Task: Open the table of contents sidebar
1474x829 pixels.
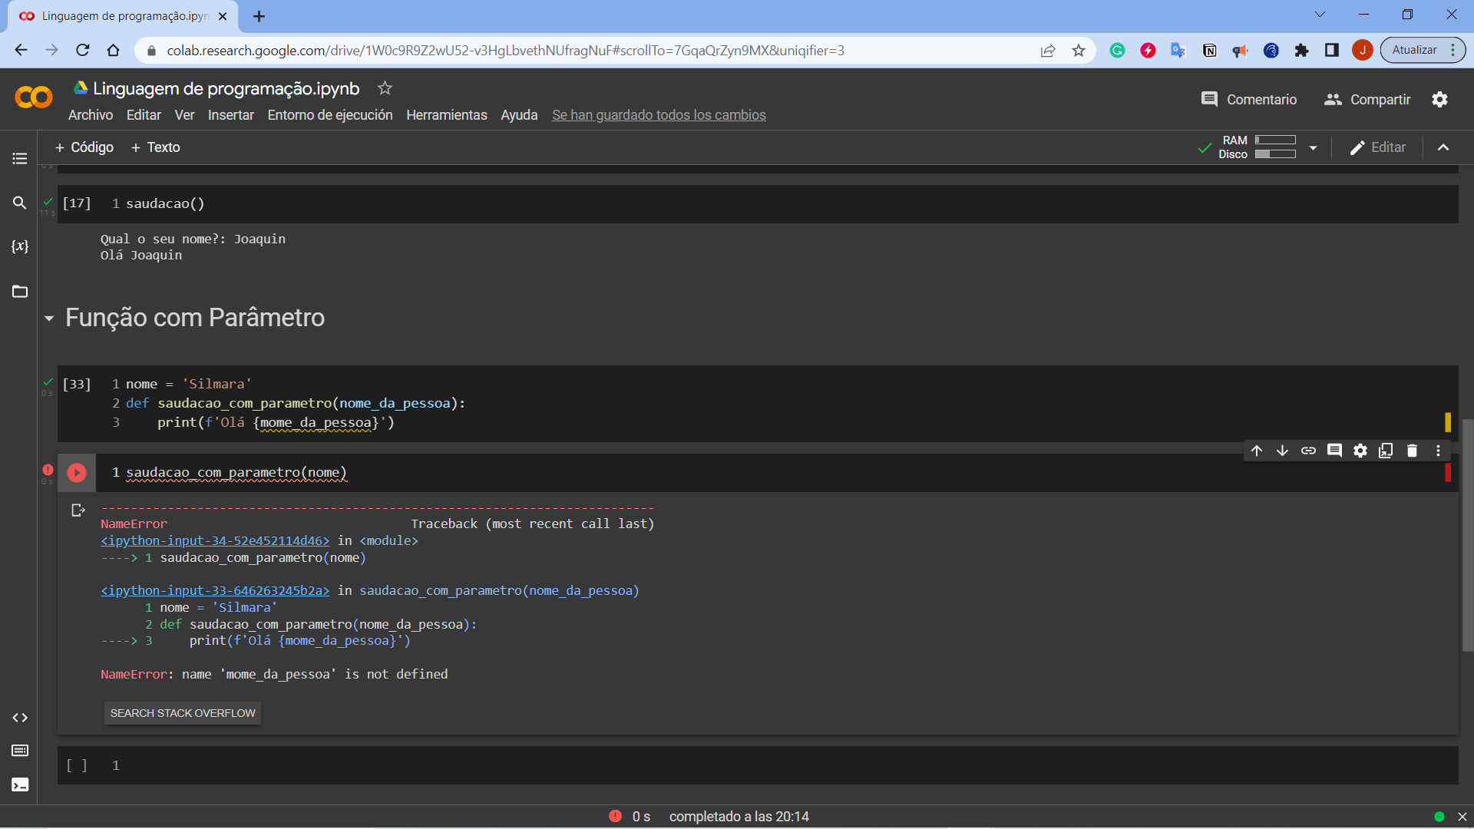Action: (20, 159)
